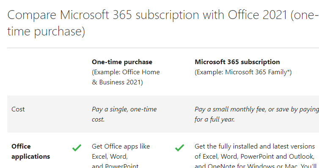Select the 'One-time purchase' column header
This screenshot has width=319, height=168.
click(x=122, y=62)
